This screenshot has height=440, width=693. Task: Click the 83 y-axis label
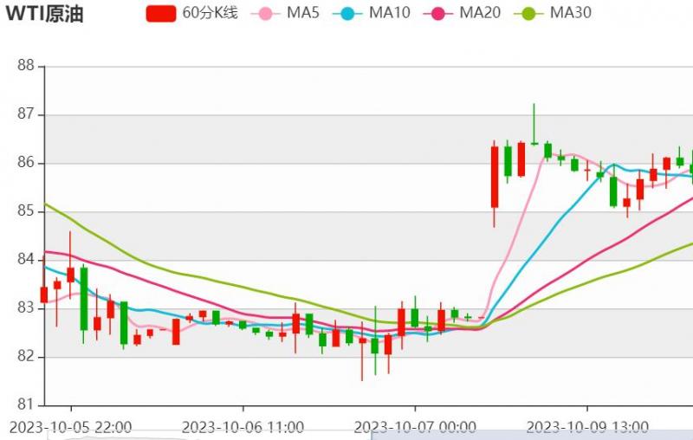26,307
